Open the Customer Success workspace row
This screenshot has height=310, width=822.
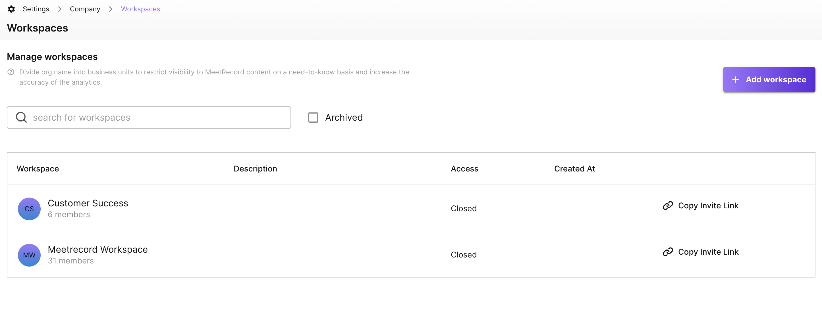[x=88, y=203]
